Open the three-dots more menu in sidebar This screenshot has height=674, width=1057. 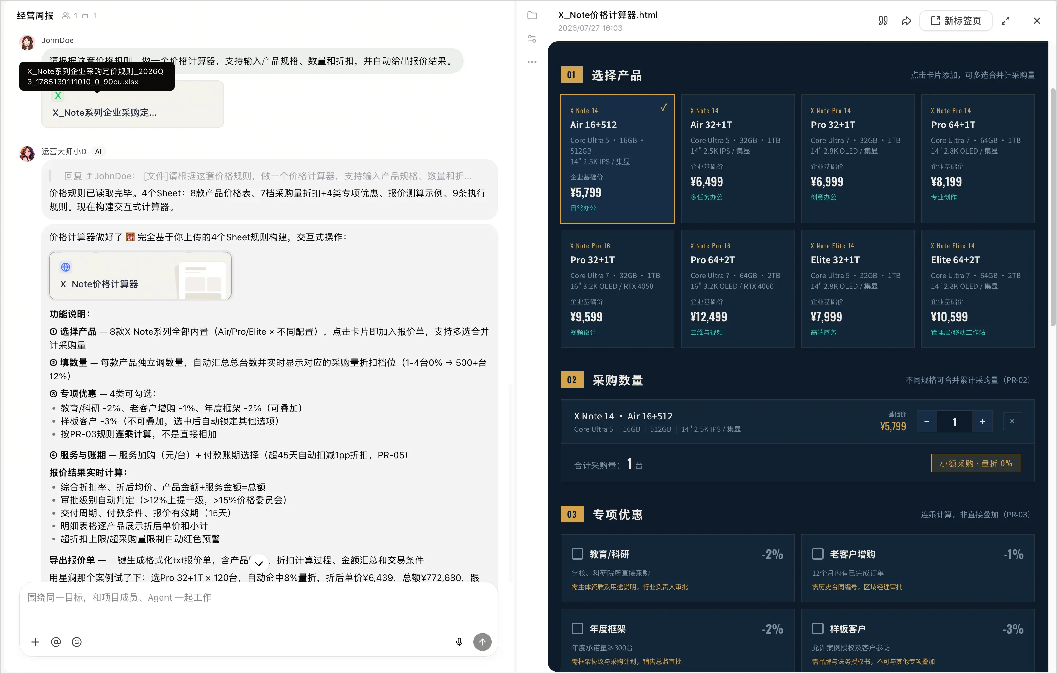531,62
